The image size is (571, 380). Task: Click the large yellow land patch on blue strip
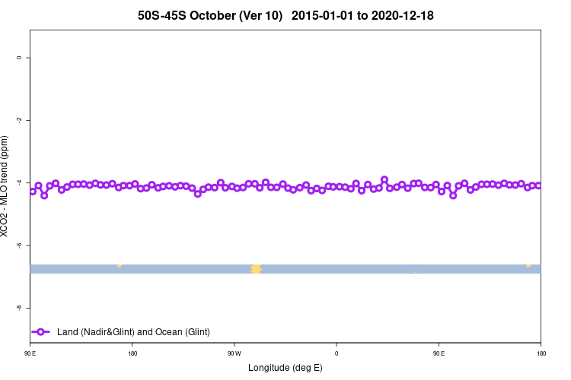256,269
